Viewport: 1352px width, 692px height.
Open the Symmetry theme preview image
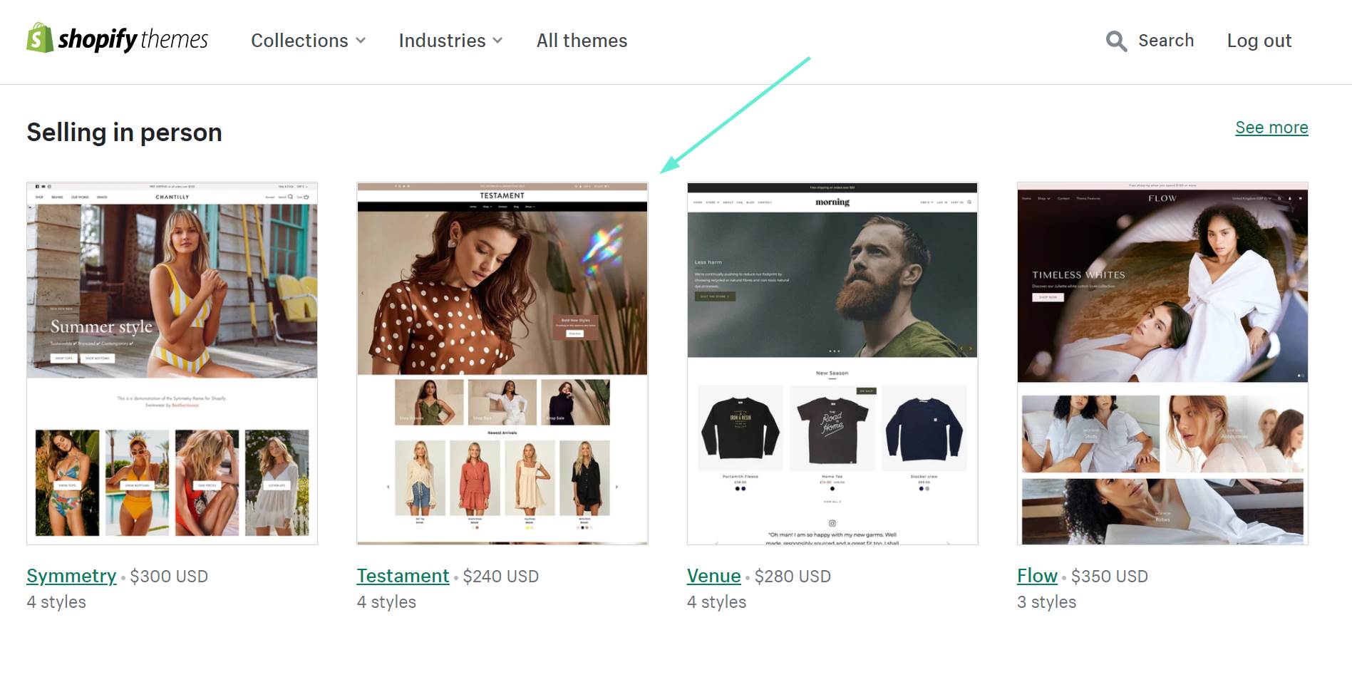pos(172,363)
